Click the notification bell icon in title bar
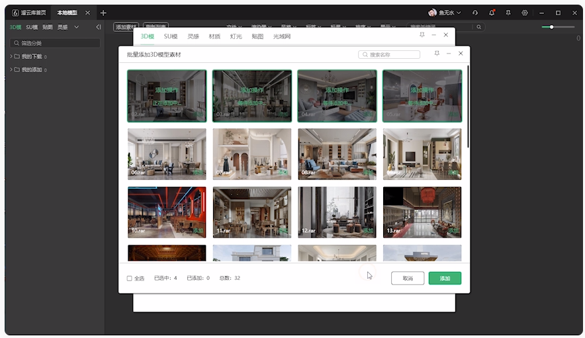Viewport: 585px width, 338px height. click(492, 13)
